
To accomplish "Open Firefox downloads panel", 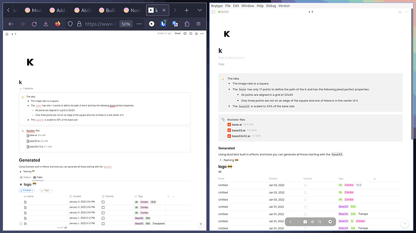I will coord(46,24).
